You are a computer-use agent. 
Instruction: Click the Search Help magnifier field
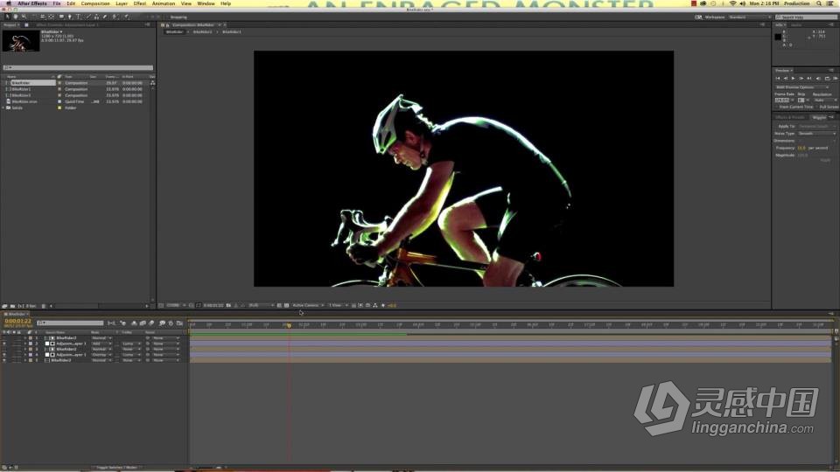coord(806,17)
